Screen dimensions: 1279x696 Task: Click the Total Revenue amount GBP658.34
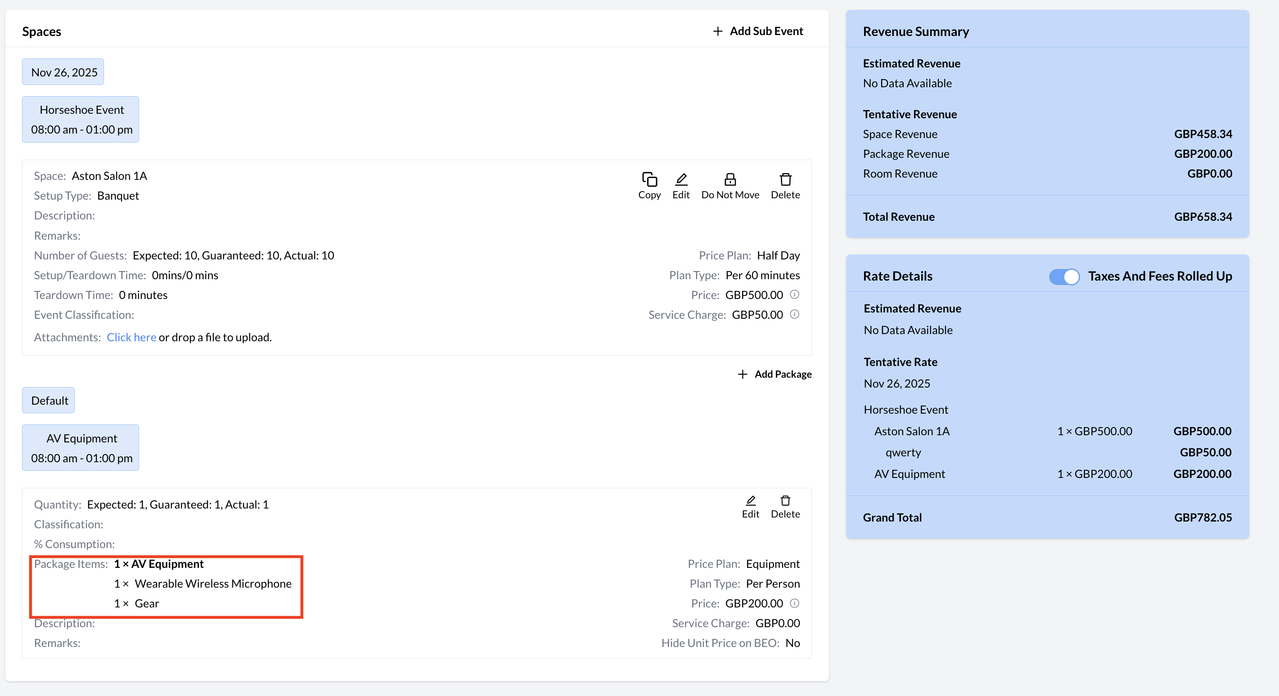tap(1202, 217)
